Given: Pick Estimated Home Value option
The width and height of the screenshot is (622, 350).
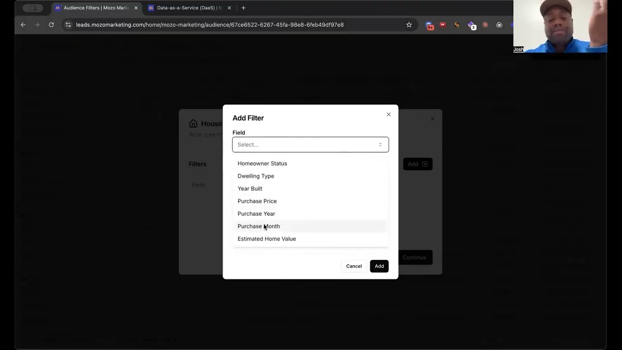Looking at the screenshot, I should pyautogui.click(x=310, y=239).
